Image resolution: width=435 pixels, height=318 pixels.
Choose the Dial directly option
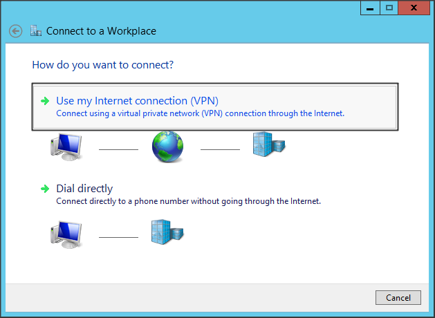coord(84,189)
